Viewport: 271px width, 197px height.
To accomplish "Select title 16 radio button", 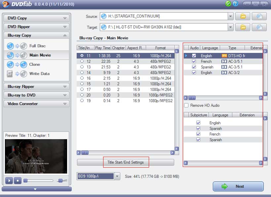I will click(x=82, y=78).
